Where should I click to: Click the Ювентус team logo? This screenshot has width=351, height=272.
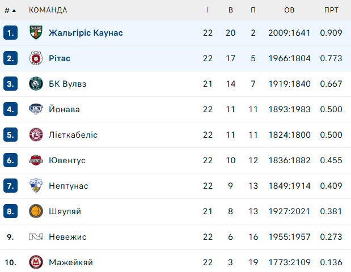[x=36, y=160]
